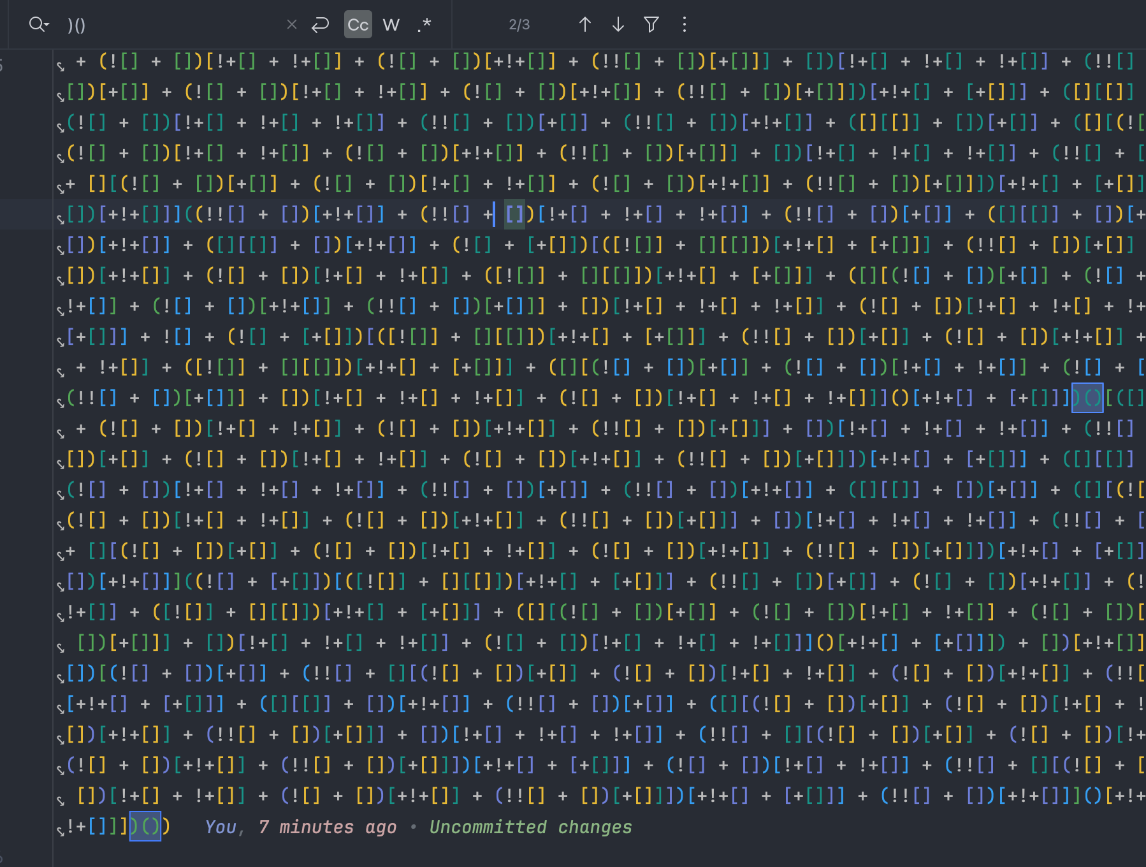1146x867 pixels.
Task: Click the 'Uncommitted changes' inline text
Action: click(530, 827)
